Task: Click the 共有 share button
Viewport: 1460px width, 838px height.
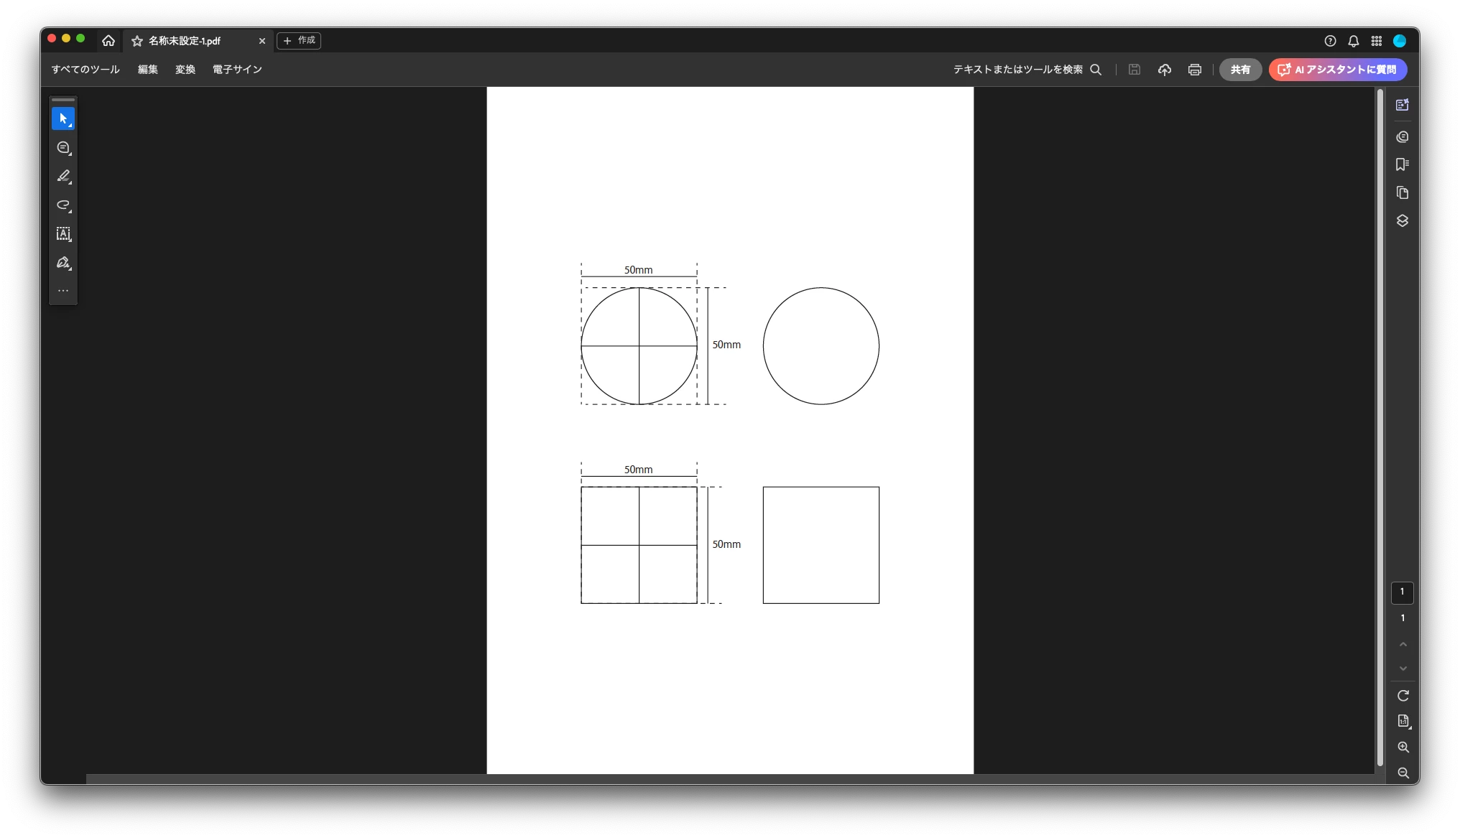Action: point(1240,70)
